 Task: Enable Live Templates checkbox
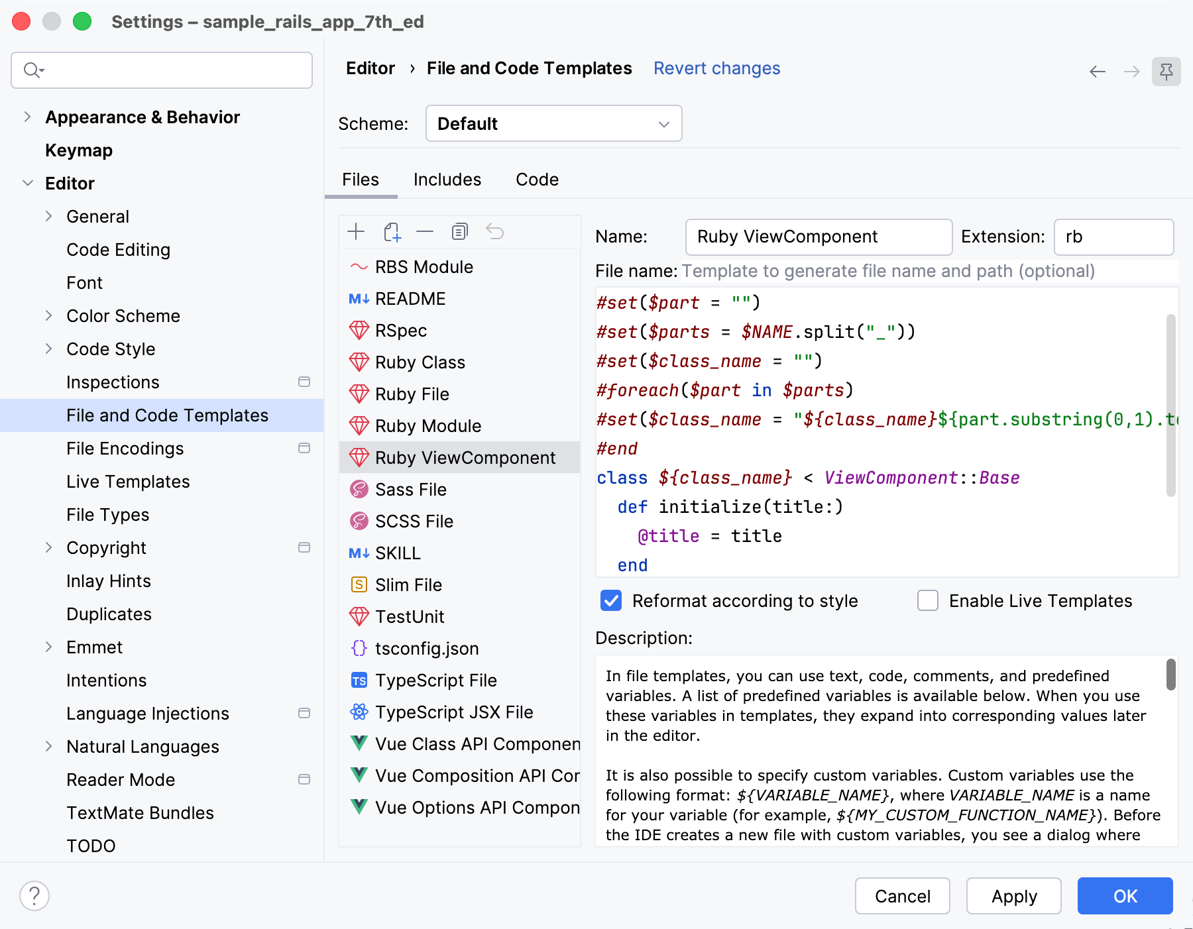click(927, 601)
